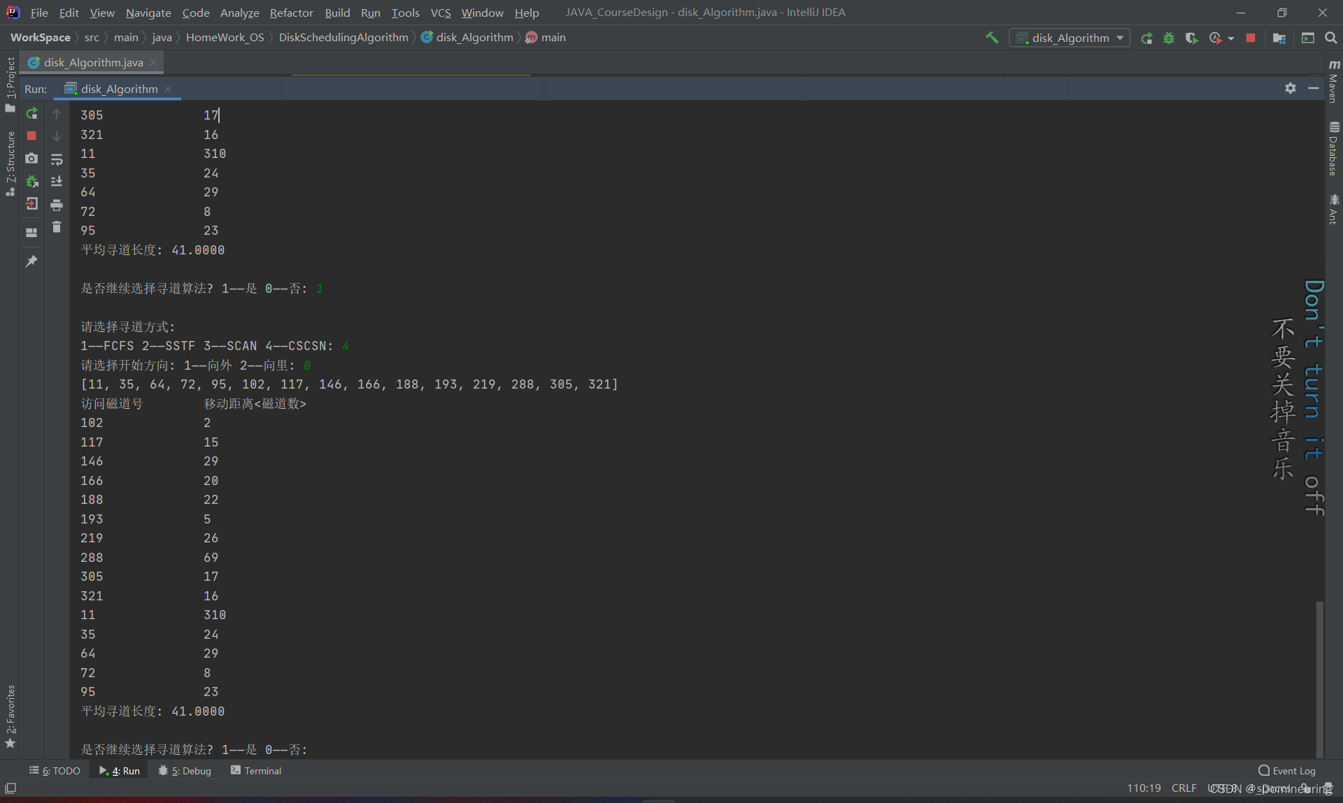Viewport: 1343px width, 803px height.
Task: Run with Coverage shield icon
Action: tap(1191, 38)
